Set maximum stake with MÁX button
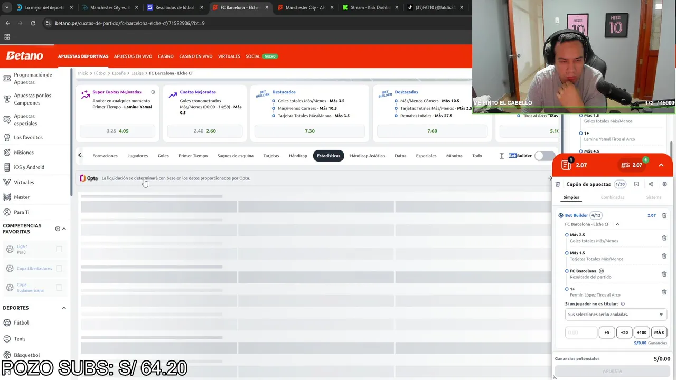 [x=659, y=332]
